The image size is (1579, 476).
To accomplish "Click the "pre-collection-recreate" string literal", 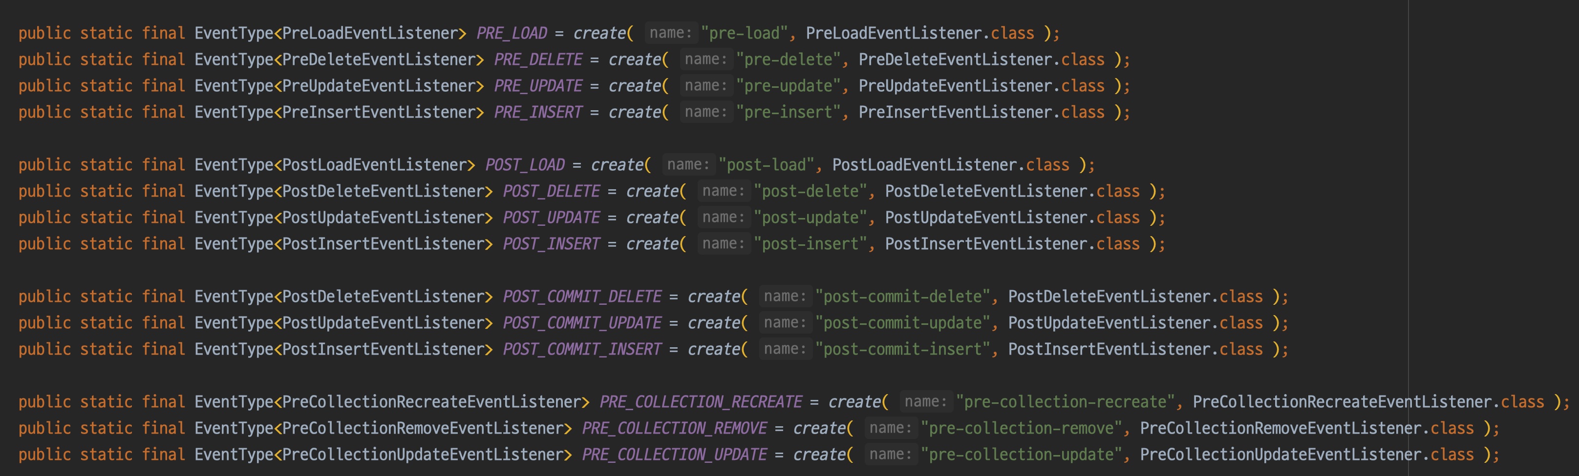I will coord(1066,401).
